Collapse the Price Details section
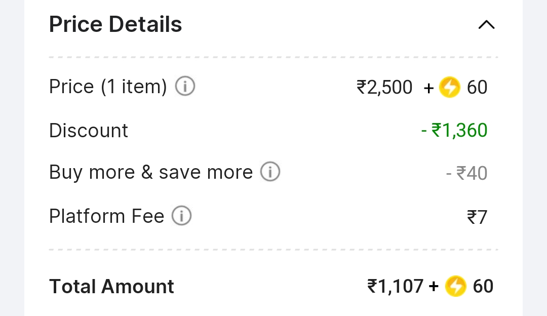 tap(486, 25)
